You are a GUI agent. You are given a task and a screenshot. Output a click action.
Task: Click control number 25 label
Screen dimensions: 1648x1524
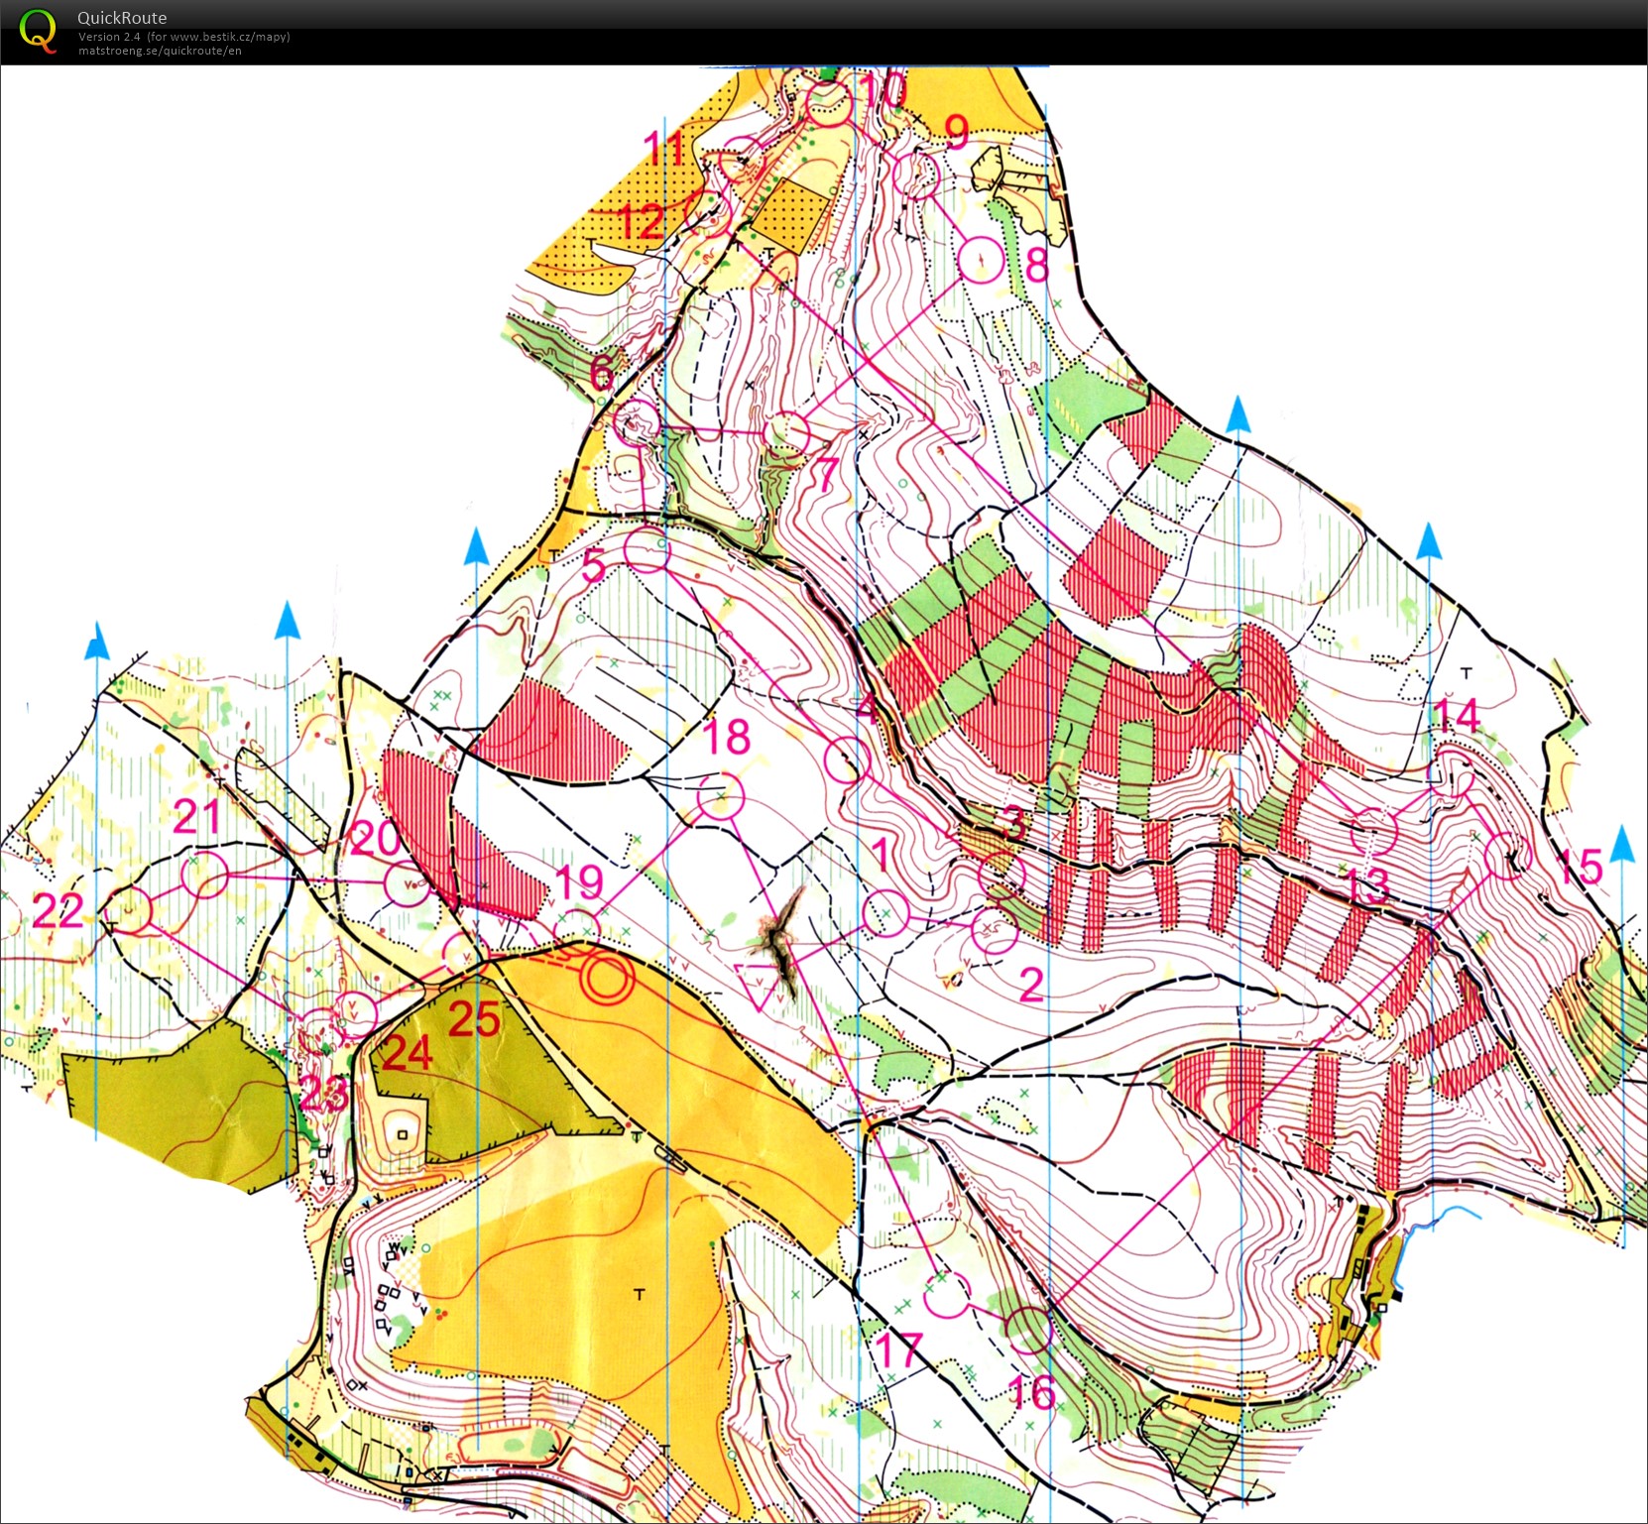click(474, 1018)
